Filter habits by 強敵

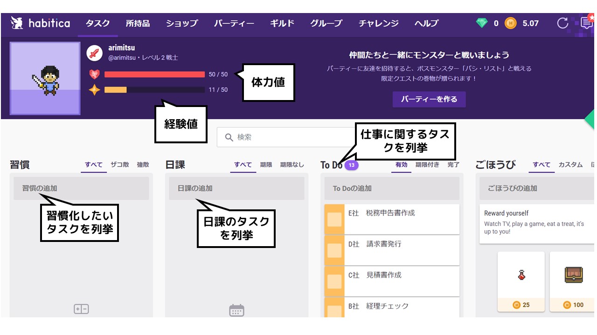pos(143,165)
